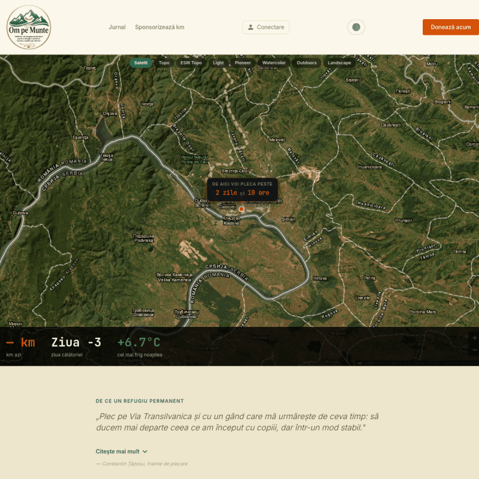Expand the Citește mai mult section
Screen dimensions: 479x479
click(x=116, y=451)
